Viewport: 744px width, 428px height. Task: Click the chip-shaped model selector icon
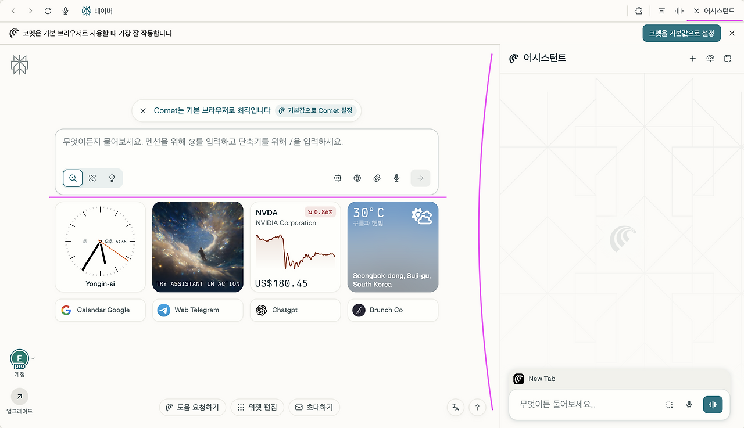pos(338,178)
